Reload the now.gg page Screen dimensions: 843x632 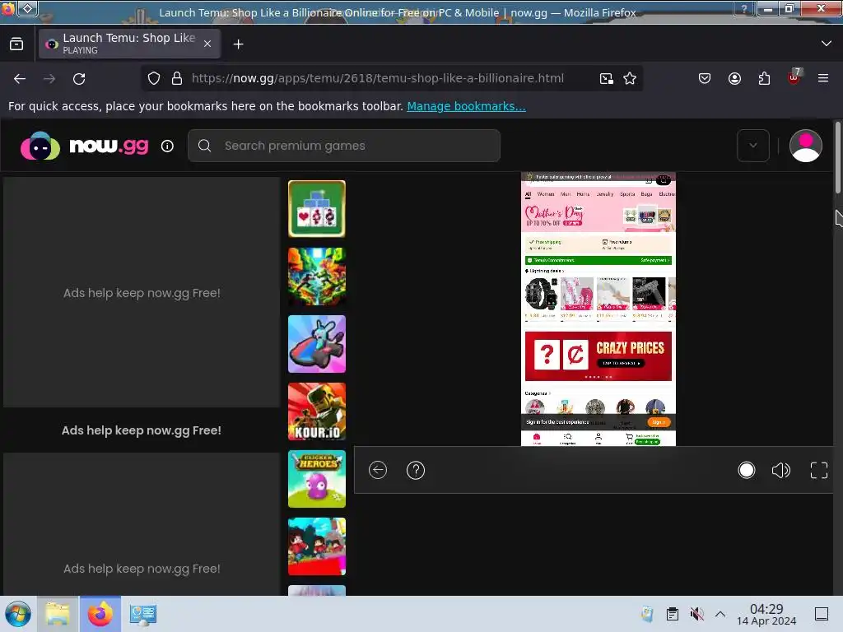pyautogui.click(x=79, y=79)
